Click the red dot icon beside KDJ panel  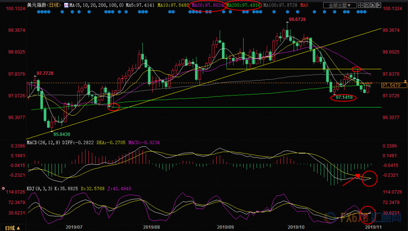pos(3,188)
